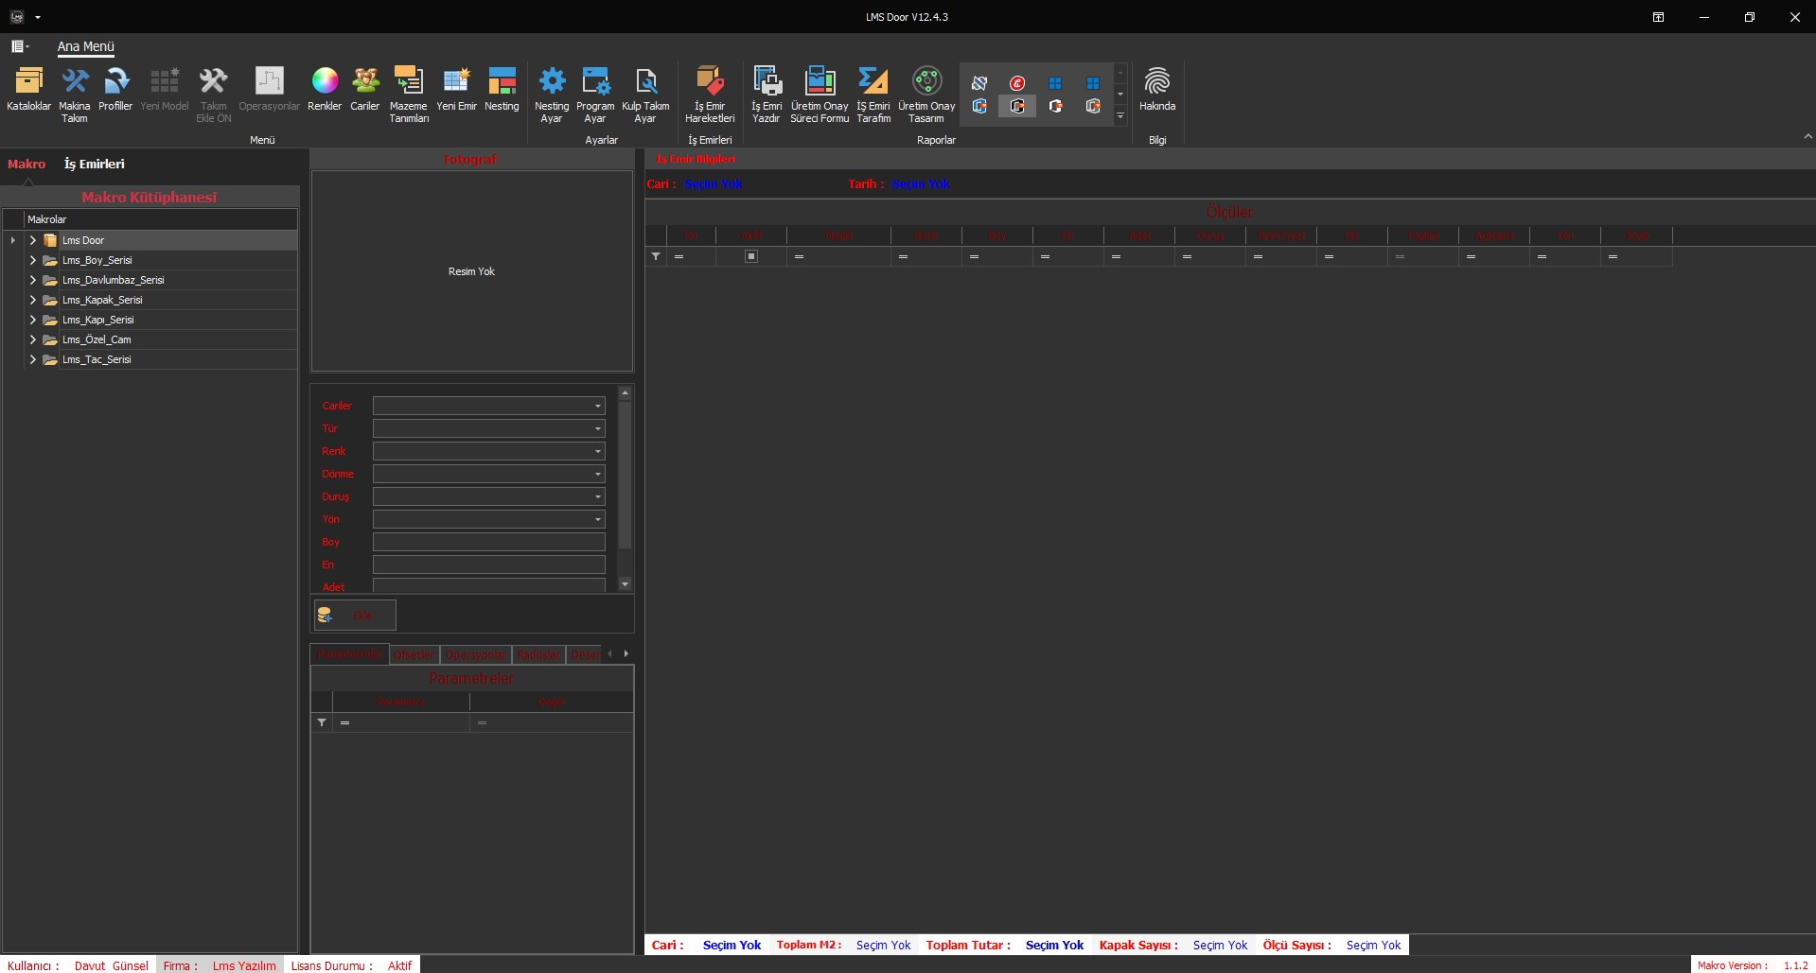Select the Ofsetler tab
The width and height of the screenshot is (1816, 973).
coord(414,654)
